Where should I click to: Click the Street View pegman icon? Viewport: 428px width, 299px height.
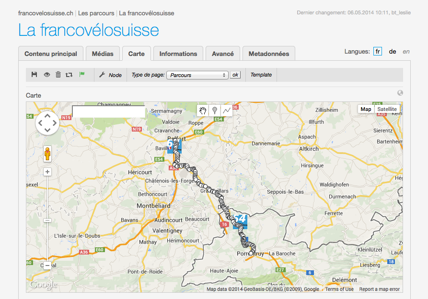tap(47, 154)
